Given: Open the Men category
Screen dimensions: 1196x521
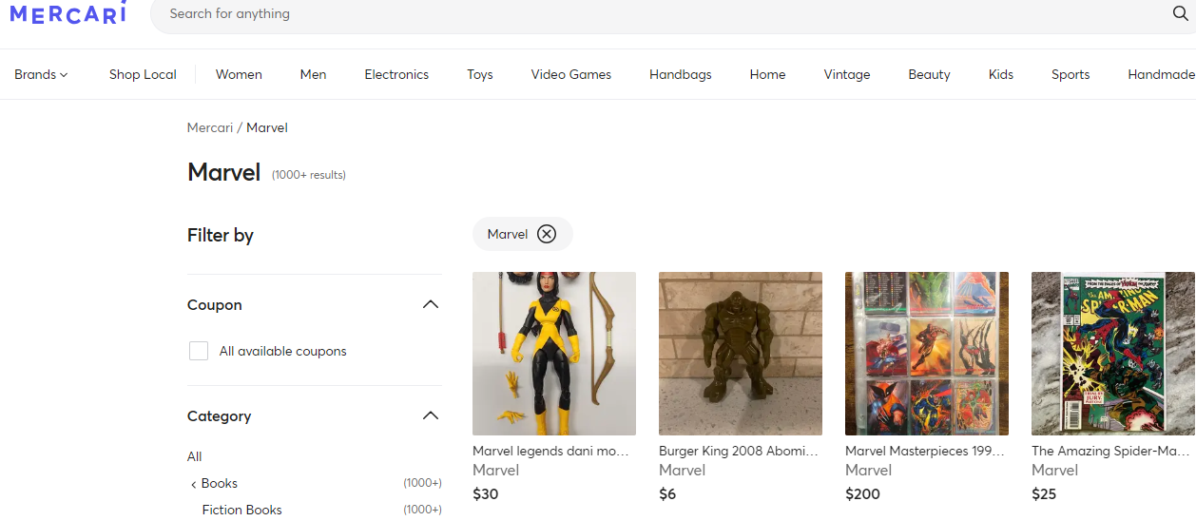Looking at the screenshot, I should (313, 74).
